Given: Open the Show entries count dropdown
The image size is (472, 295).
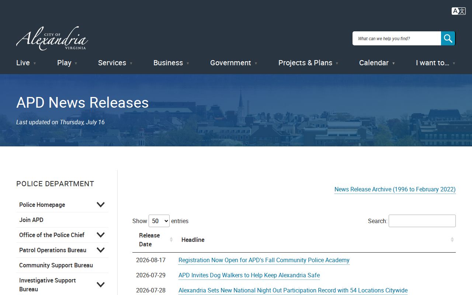Looking at the screenshot, I should [x=159, y=221].
